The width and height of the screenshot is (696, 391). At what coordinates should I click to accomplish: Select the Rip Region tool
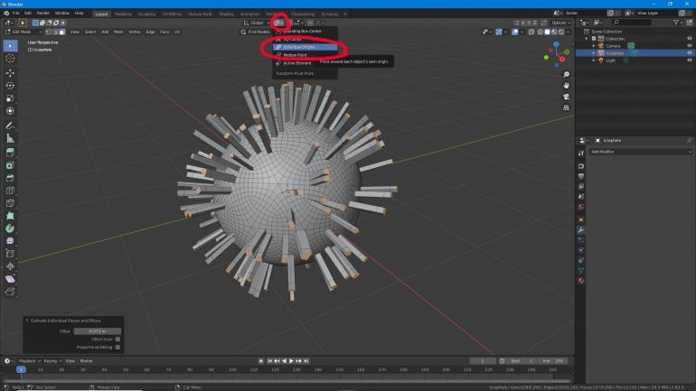point(10,292)
